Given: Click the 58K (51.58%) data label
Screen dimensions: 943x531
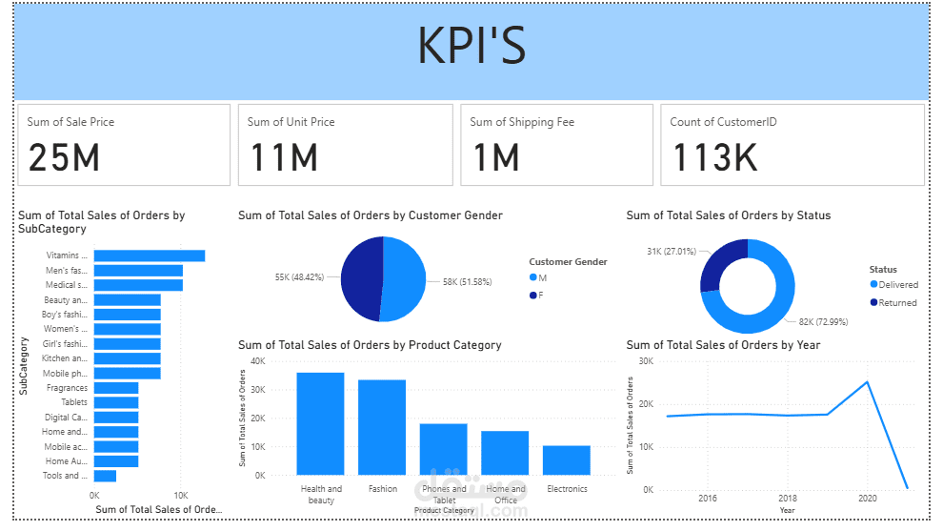Looking at the screenshot, I should tap(468, 282).
